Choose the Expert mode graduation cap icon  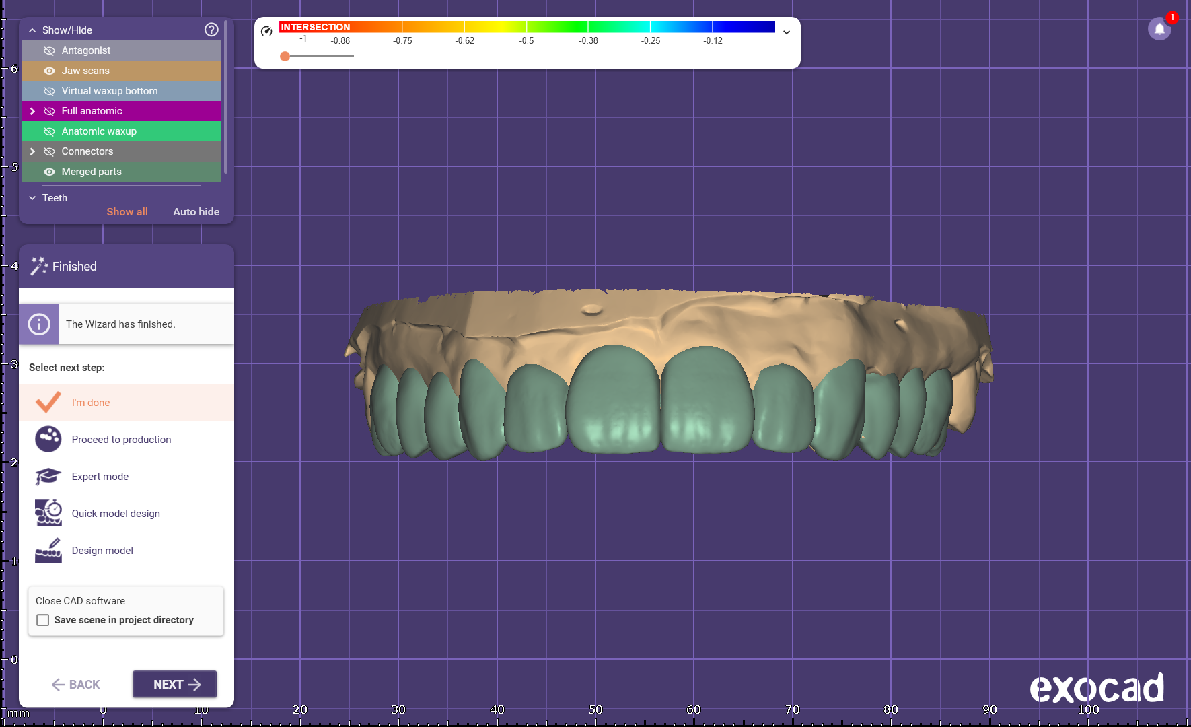tap(48, 477)
